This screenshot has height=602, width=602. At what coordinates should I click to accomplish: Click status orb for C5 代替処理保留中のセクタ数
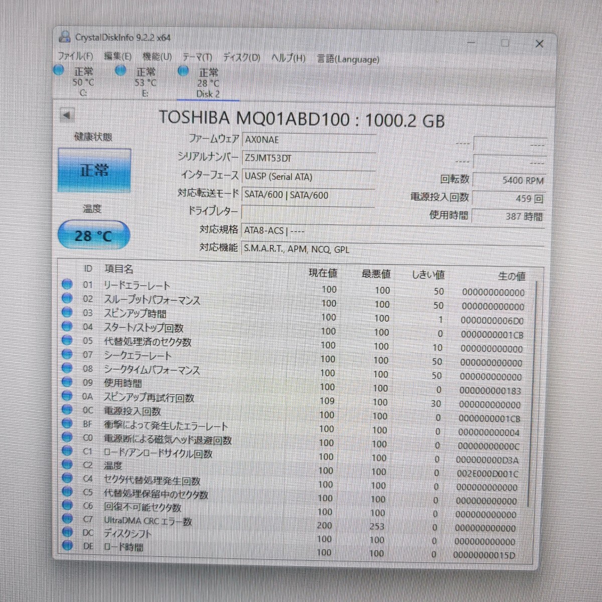(67, 492)
